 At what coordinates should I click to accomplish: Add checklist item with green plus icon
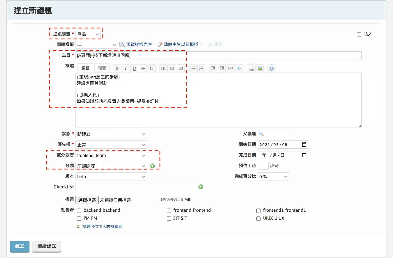201,187
